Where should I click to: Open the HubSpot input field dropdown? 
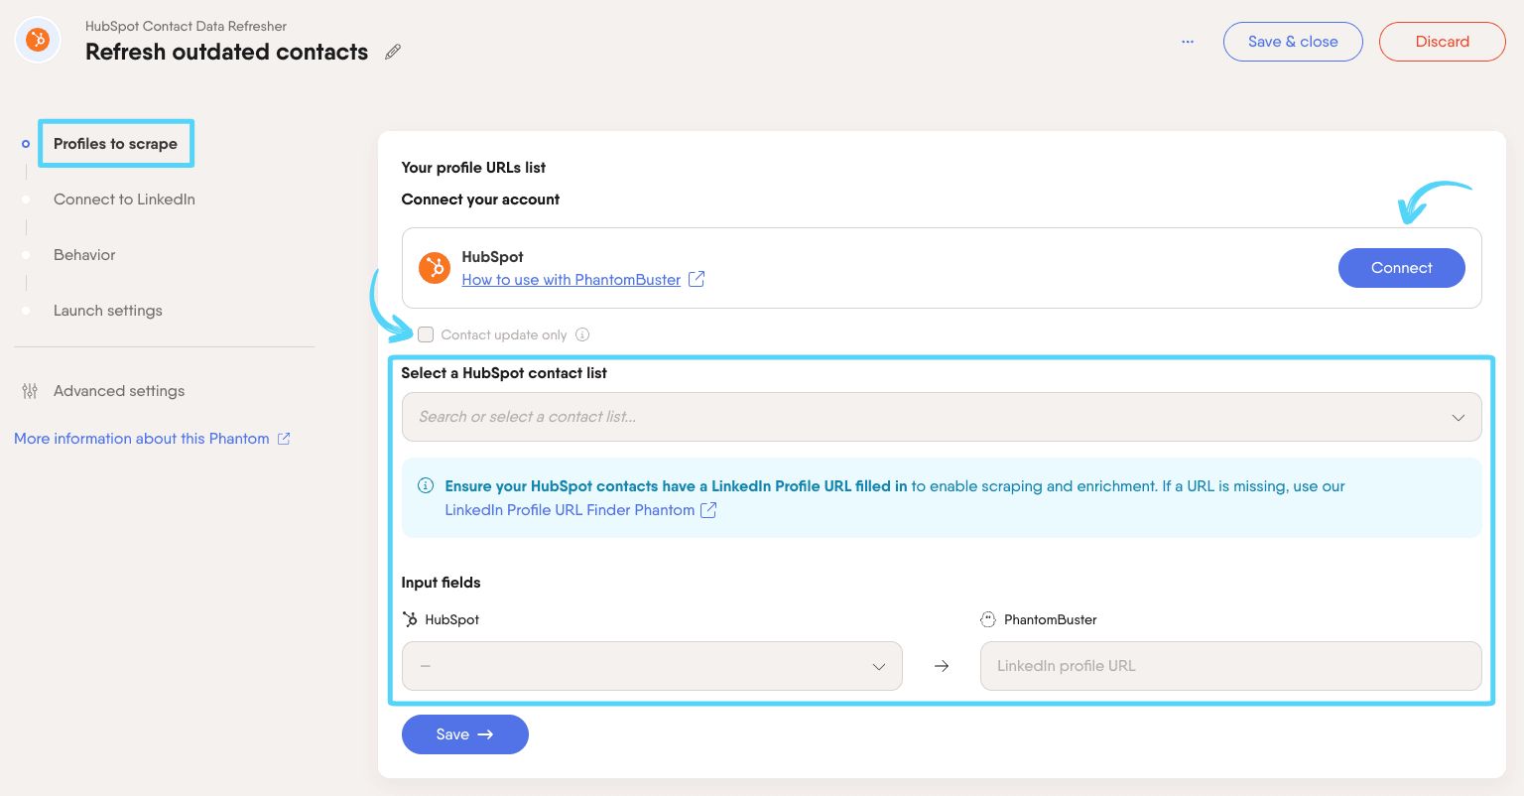(x=652, y=666)
